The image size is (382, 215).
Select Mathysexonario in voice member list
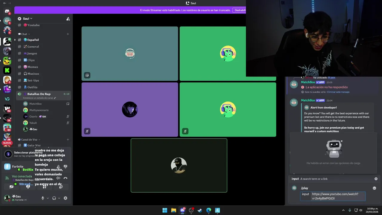pyautogui.click(x=46, y=110)
